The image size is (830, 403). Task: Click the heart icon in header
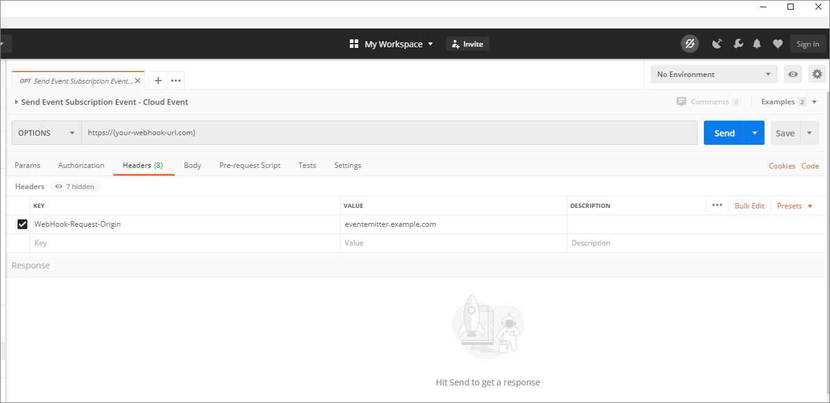[778, 44]
